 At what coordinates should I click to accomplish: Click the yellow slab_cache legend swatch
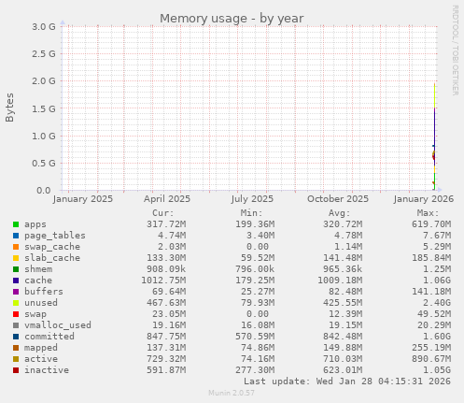(x=16, y=258)
